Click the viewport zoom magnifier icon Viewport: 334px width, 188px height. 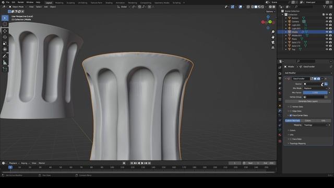coord(273,32)
